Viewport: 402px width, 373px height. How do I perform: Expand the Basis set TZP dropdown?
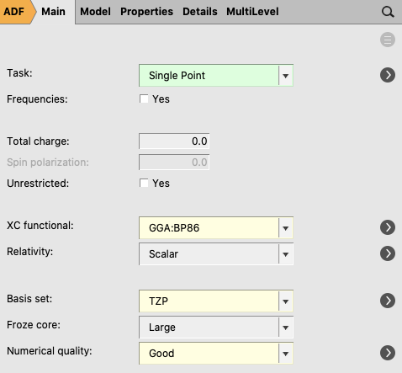coord(216,301)
